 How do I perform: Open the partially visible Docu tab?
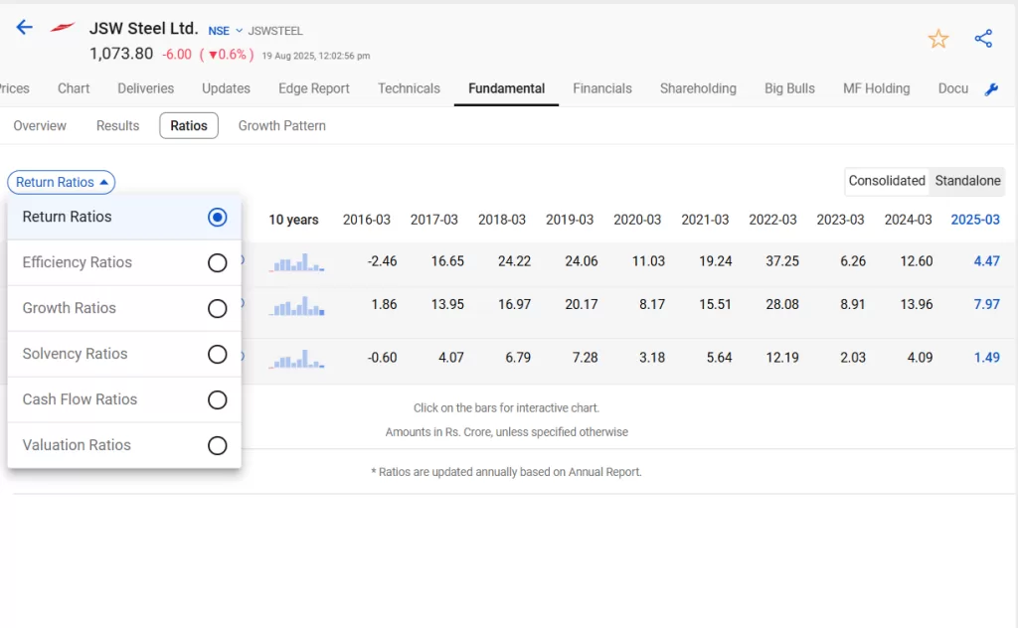(952, 88)
